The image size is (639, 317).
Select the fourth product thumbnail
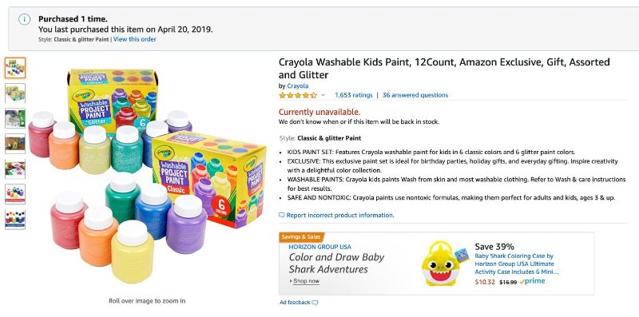(15, 144)
